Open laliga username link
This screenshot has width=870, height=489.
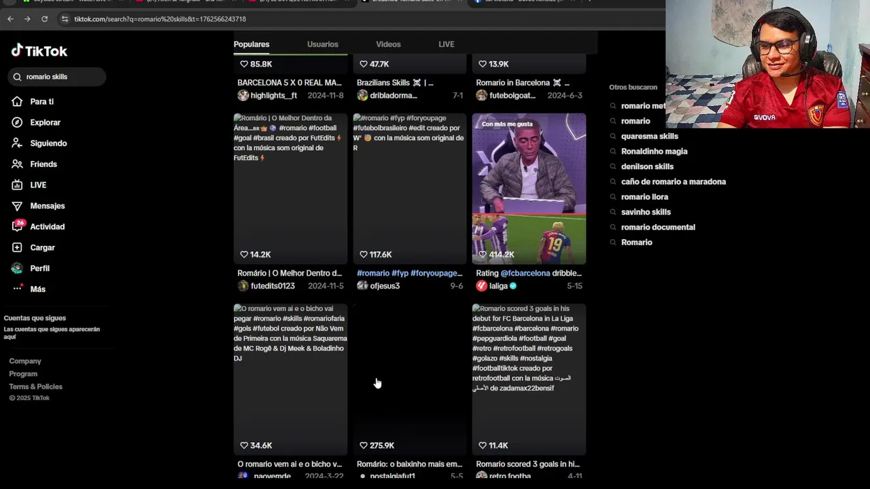click(498, 286)
